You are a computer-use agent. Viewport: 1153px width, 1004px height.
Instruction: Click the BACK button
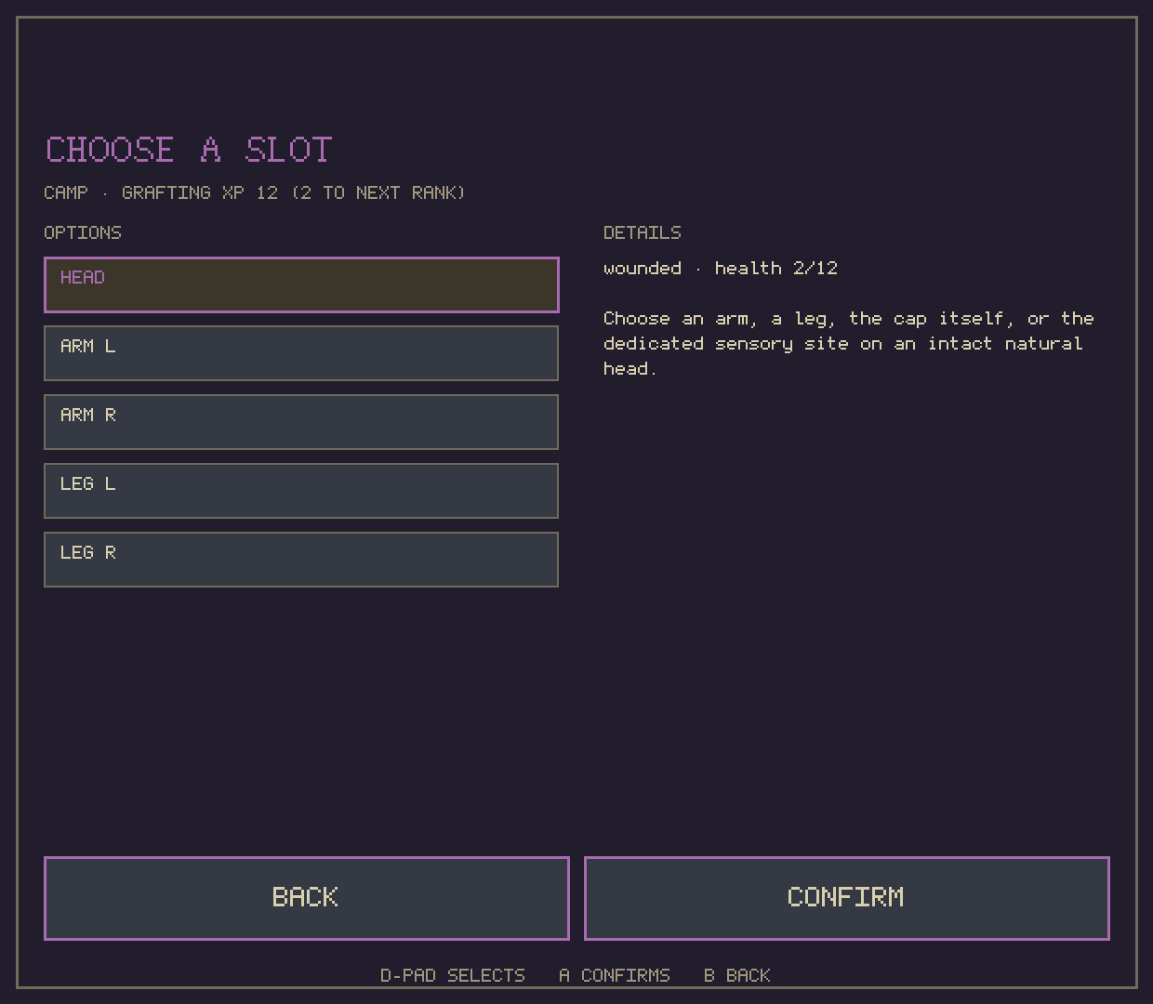tap(307, 898)
